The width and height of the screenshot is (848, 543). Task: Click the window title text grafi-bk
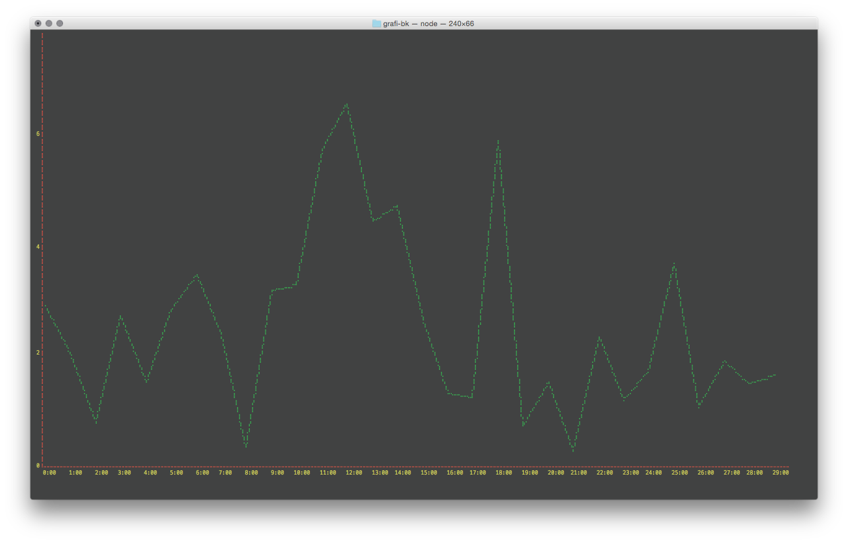pos(396,23)
